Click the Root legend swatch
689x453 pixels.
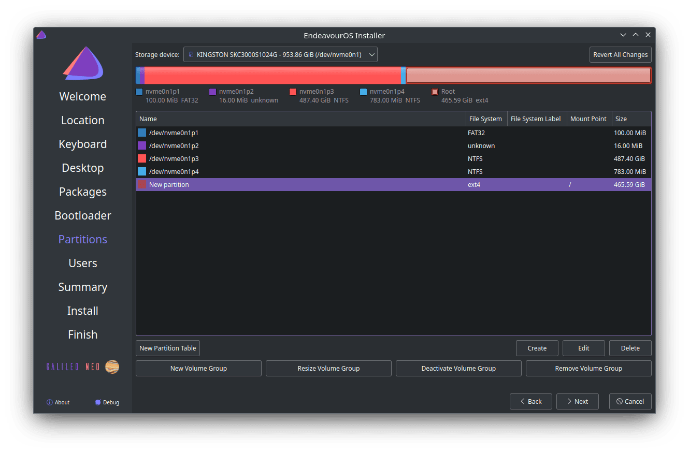click(x=435, y=92)
